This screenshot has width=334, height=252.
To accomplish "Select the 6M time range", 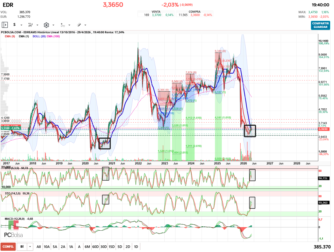I will (x=87, y=247).
